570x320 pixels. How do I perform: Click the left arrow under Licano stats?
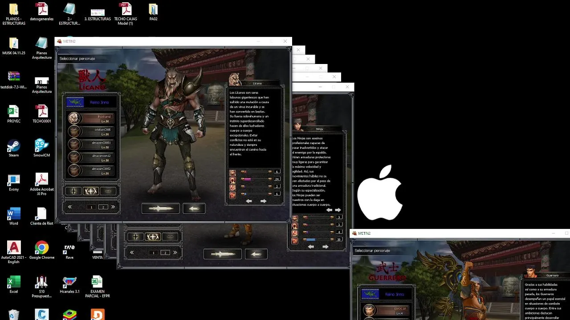(249, 201)
